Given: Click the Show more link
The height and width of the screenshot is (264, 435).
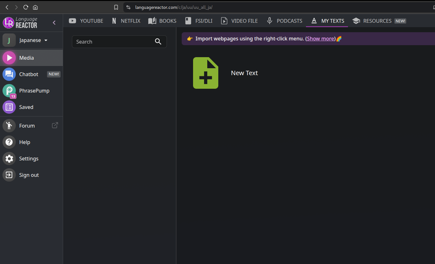Looking at the screenshot, I should [x=320, y=39].
